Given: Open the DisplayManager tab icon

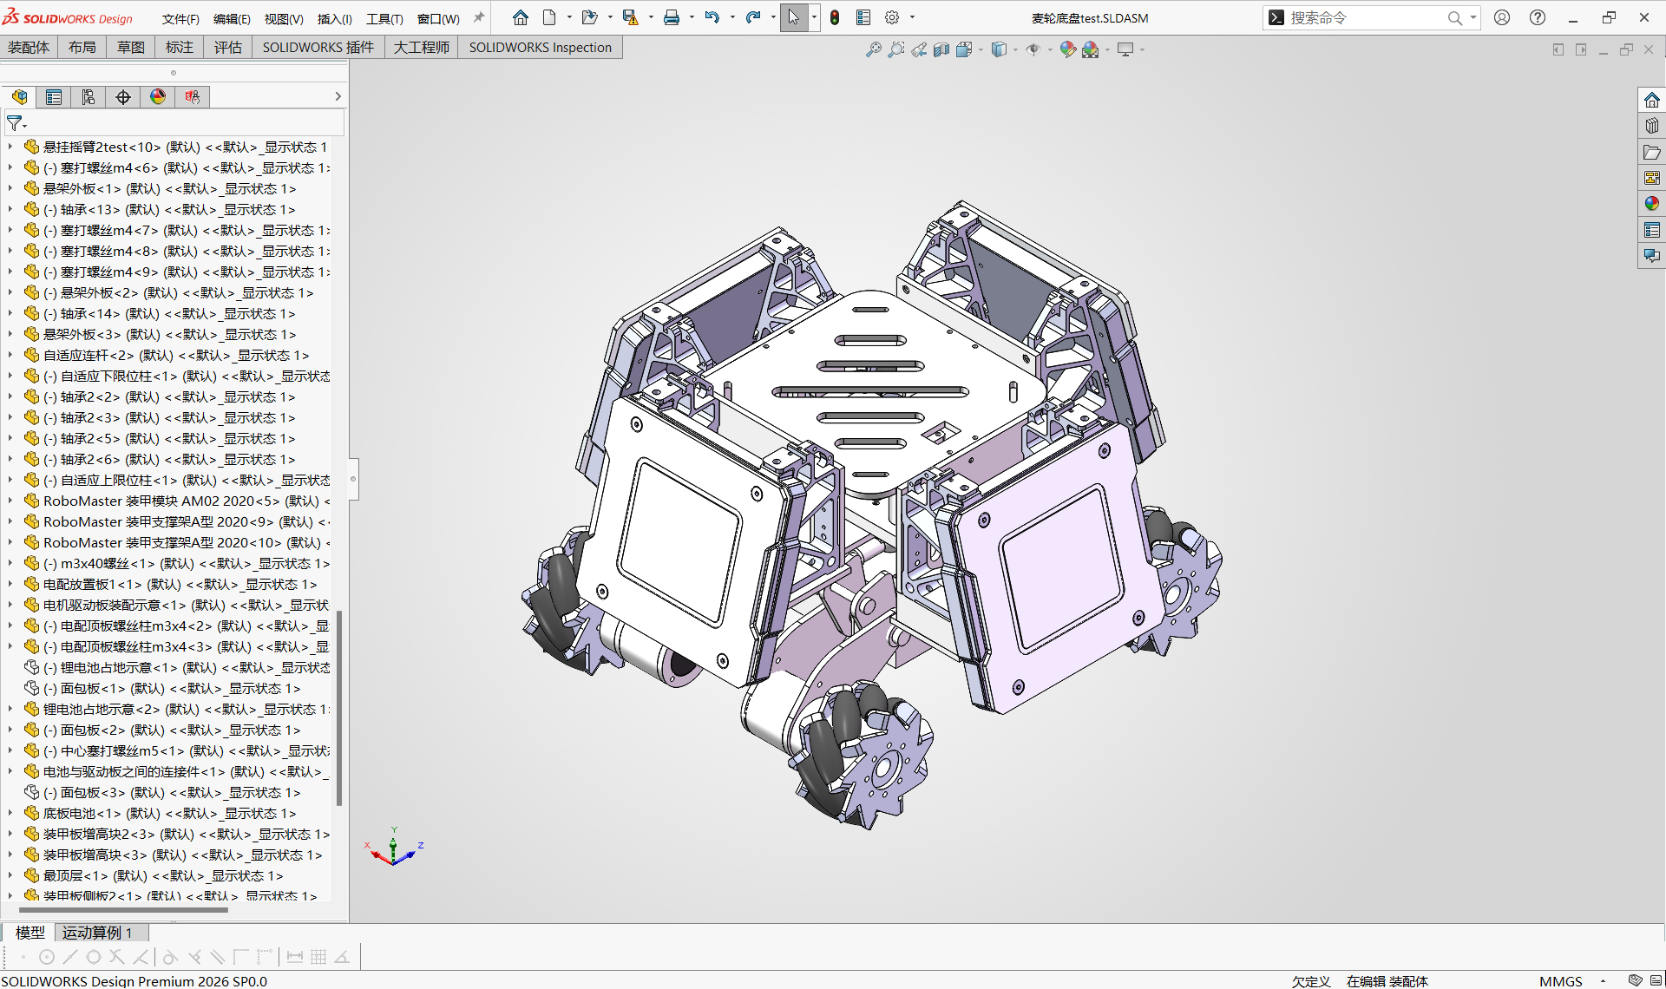Looking at the screenshot, I should click(158, 97).
